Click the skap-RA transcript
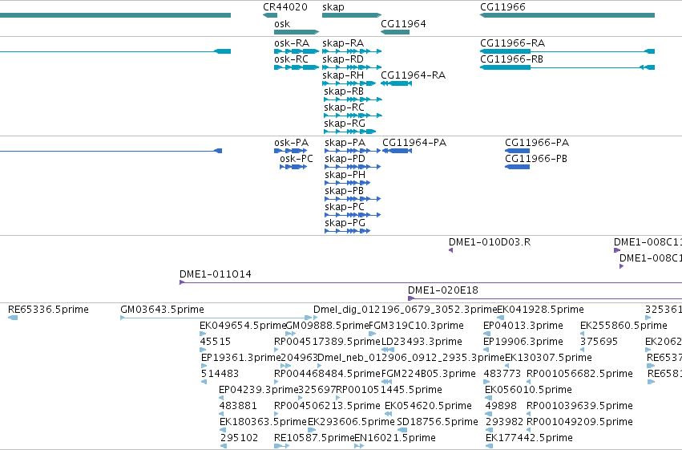The image size is (682, 450). [352, 51]
